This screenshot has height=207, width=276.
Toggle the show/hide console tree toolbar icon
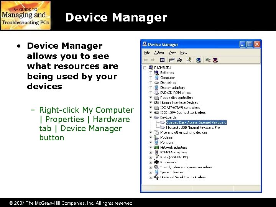click(162, 60)
